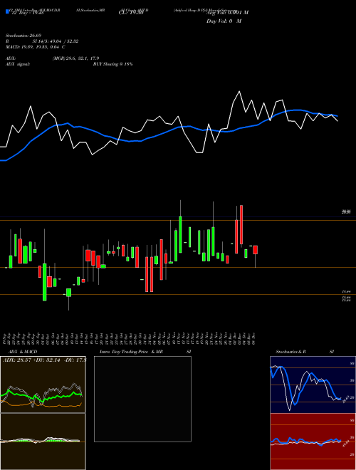Open the blue Stochastics chart panel
The width and height of the screenshot is (356, 470).
[313, 385]
